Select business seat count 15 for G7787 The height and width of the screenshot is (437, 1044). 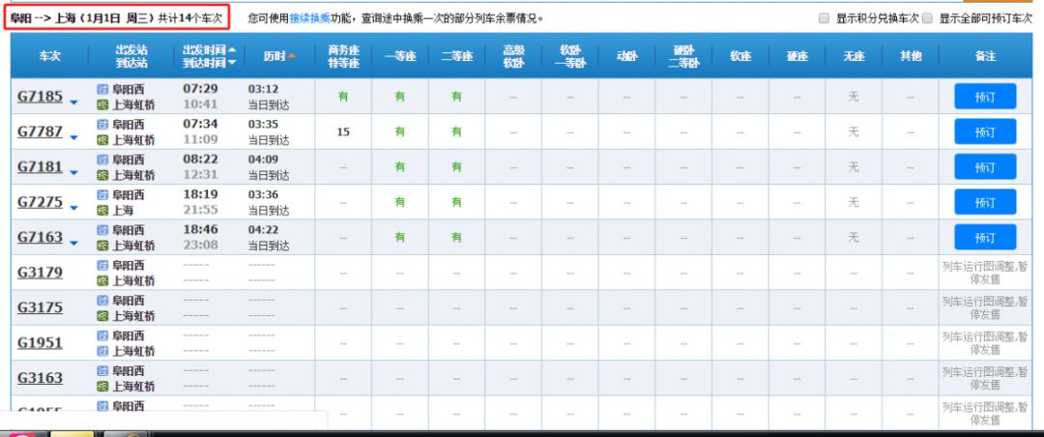(343, 131)
